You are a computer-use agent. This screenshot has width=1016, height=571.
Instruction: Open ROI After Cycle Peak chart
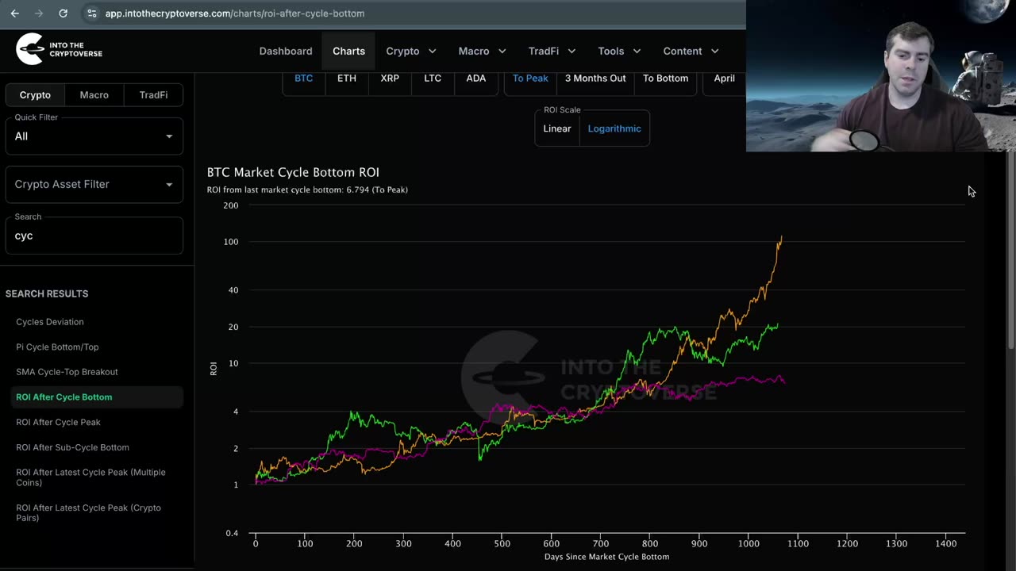(x=58, y=423)
